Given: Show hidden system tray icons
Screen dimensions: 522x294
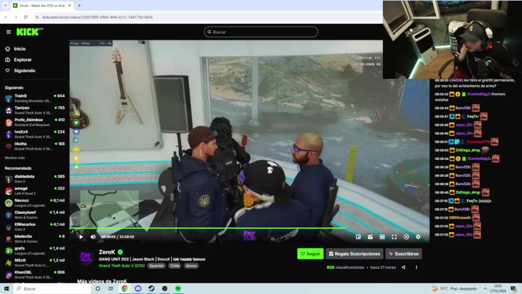Looking at the screenshot, I should click(485, 289).
